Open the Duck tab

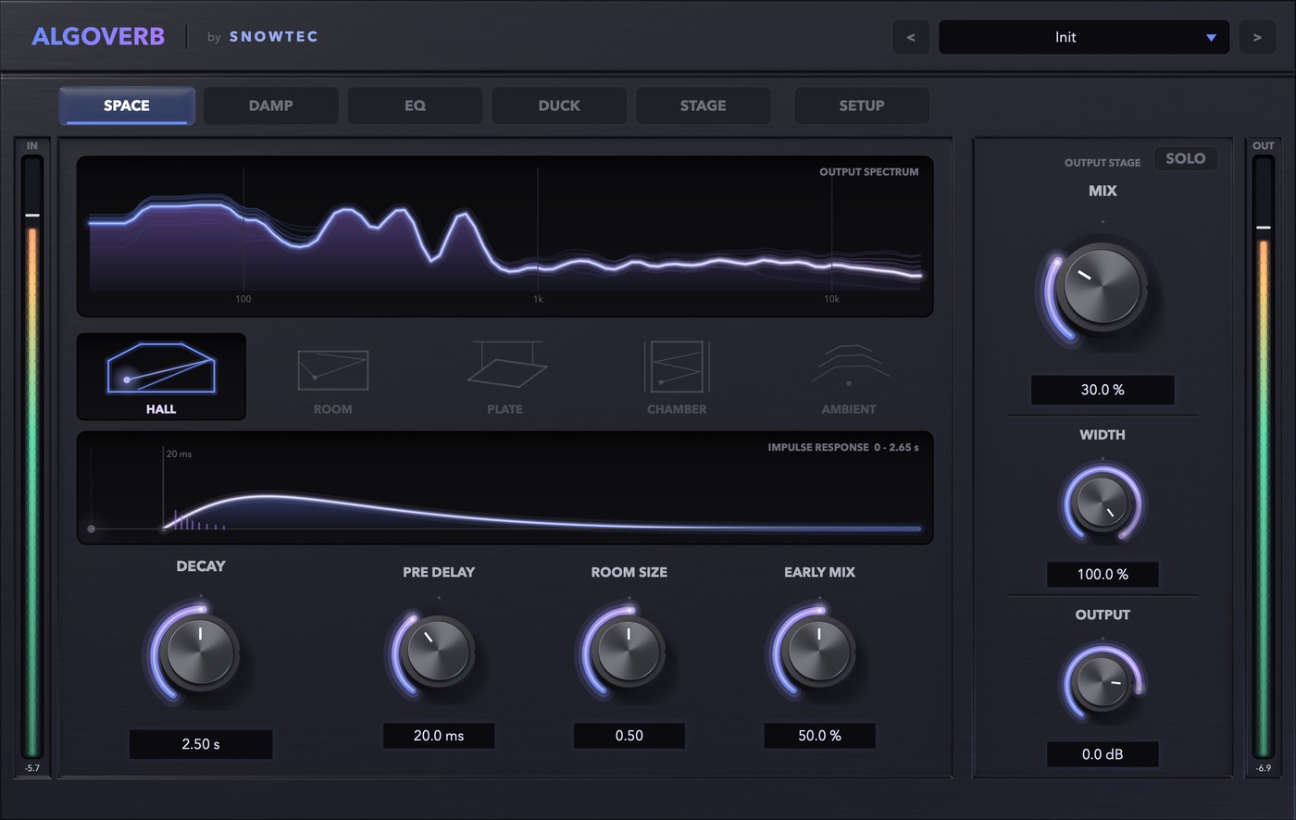(559, 106)
